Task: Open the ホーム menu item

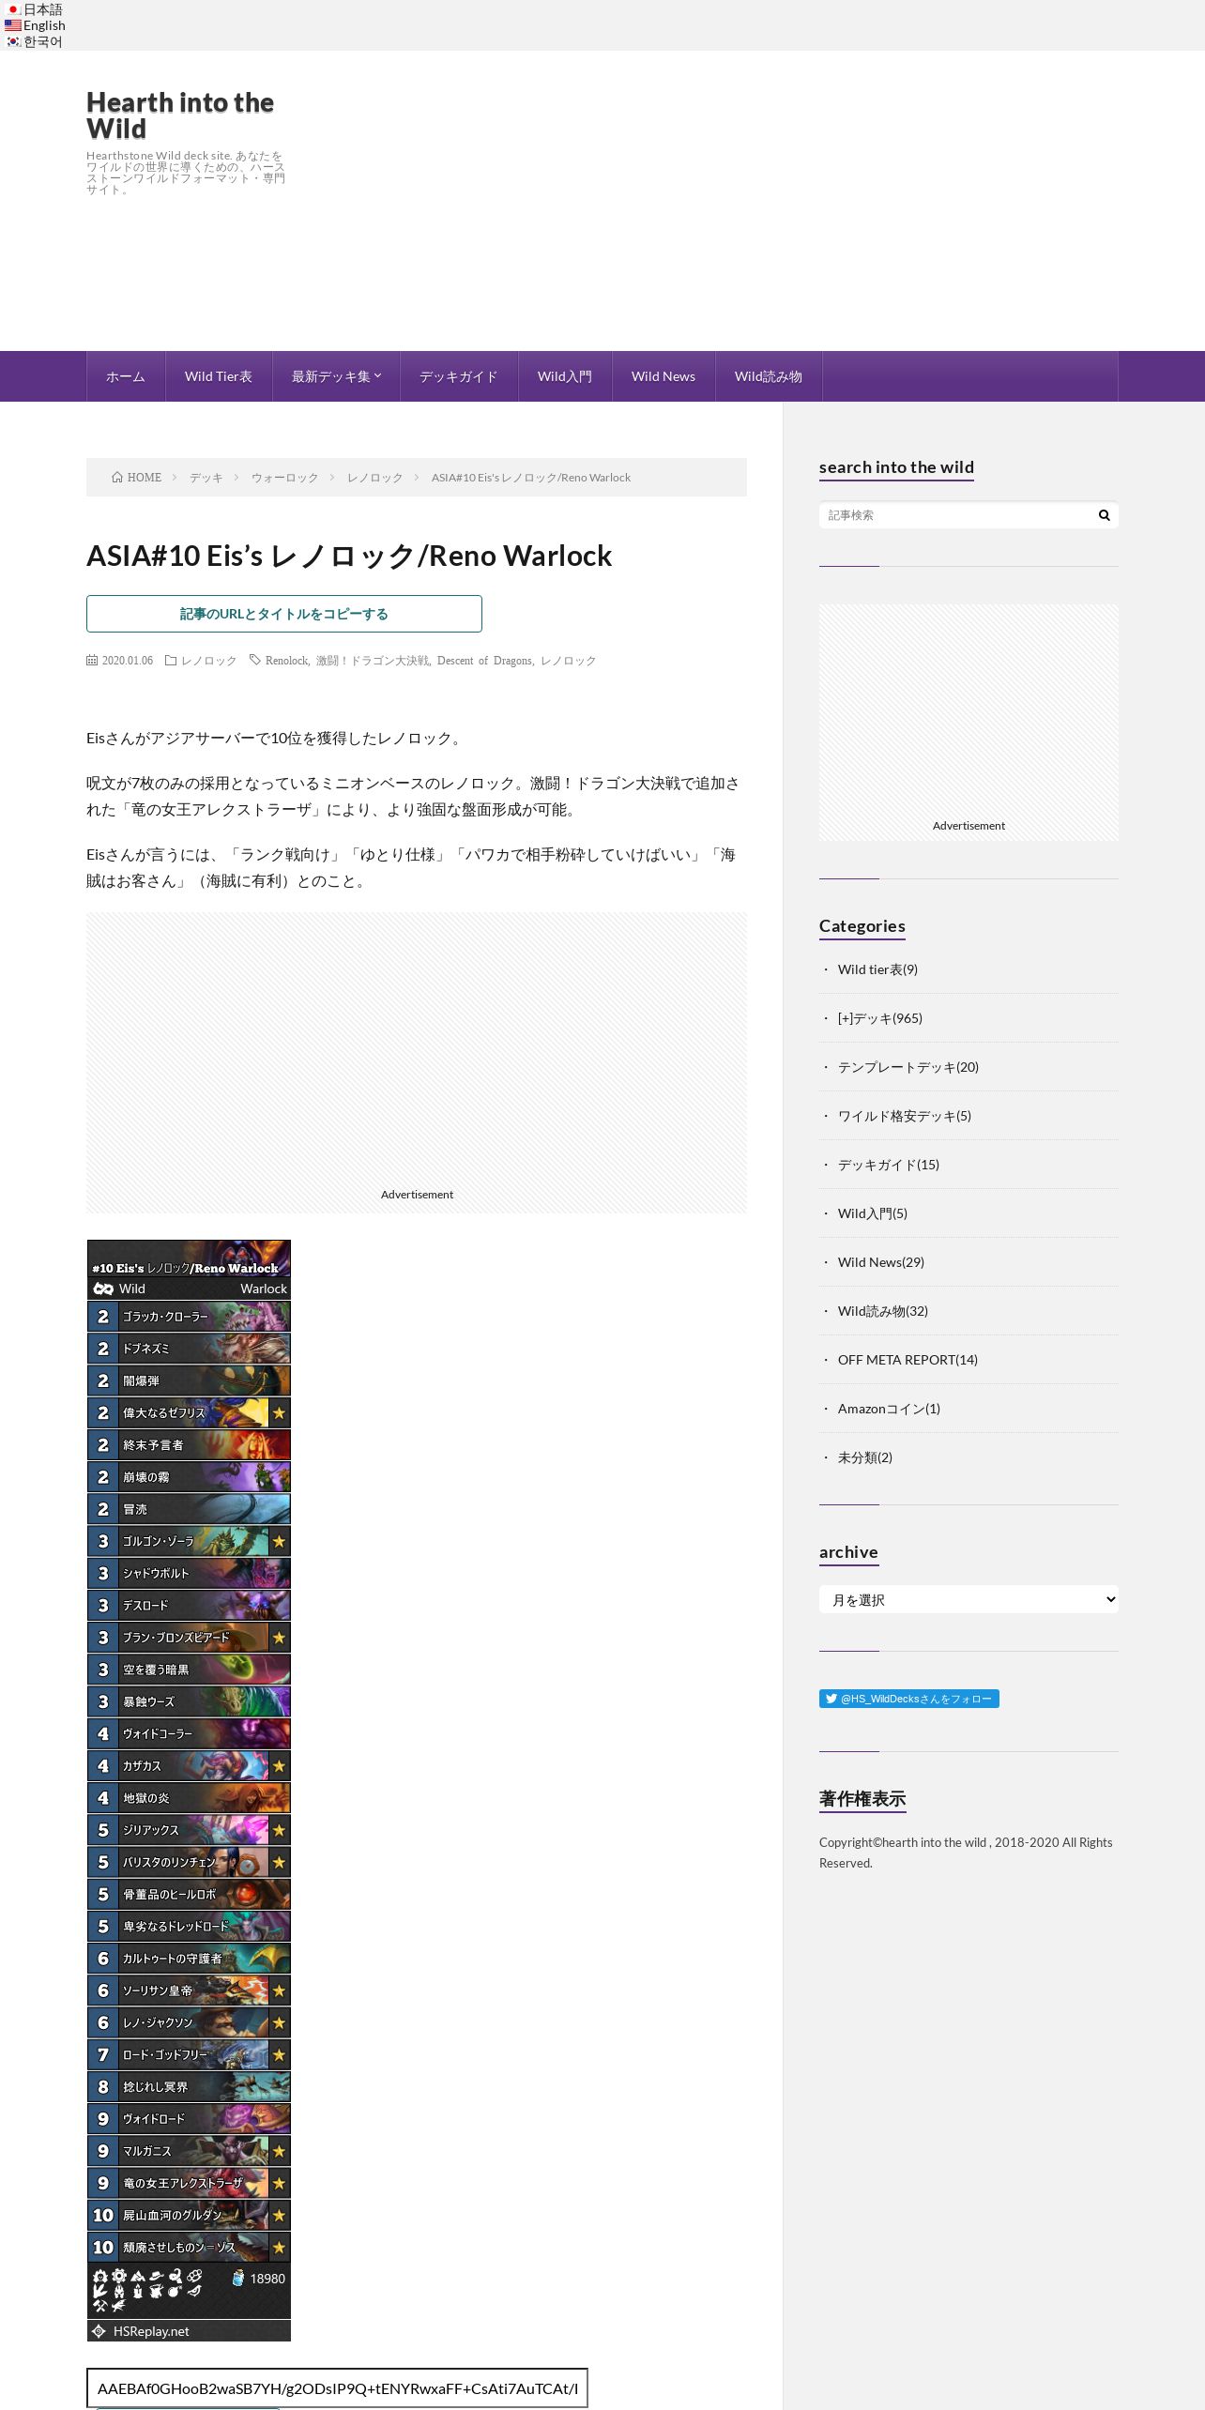Action: coord(126,376)
